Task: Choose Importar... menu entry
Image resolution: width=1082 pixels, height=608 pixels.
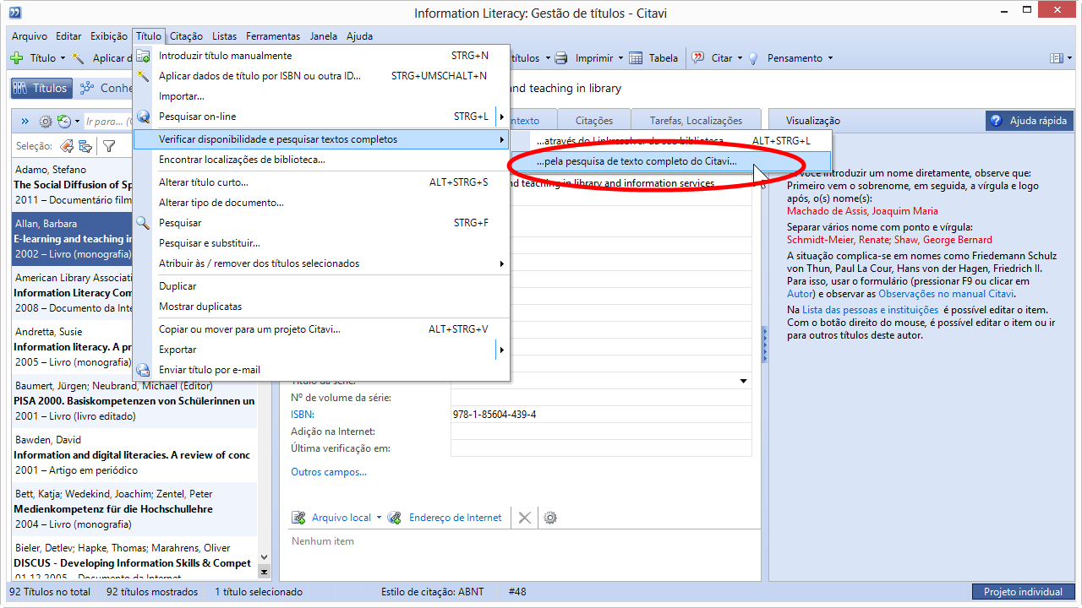Action: (x=321, y=96)
